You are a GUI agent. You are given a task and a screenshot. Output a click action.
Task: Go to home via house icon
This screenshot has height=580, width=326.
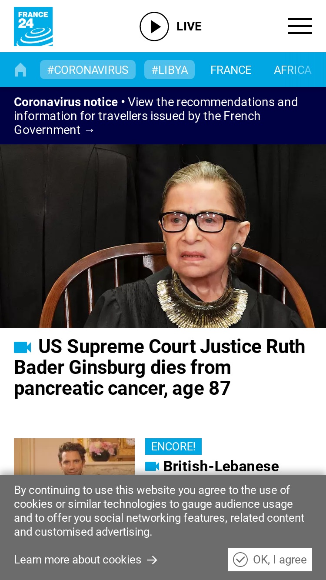point(20,70)
